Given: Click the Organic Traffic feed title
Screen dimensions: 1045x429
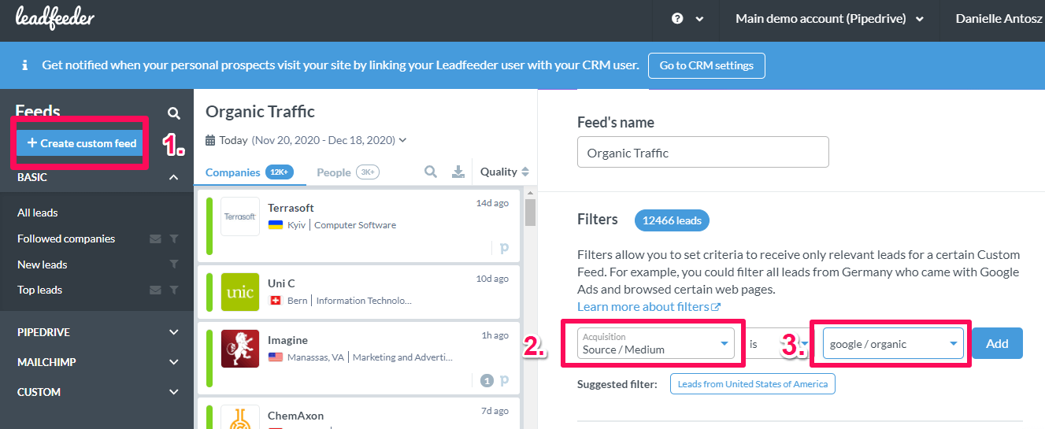Looking at the screenshot, I should pos(260,112).
